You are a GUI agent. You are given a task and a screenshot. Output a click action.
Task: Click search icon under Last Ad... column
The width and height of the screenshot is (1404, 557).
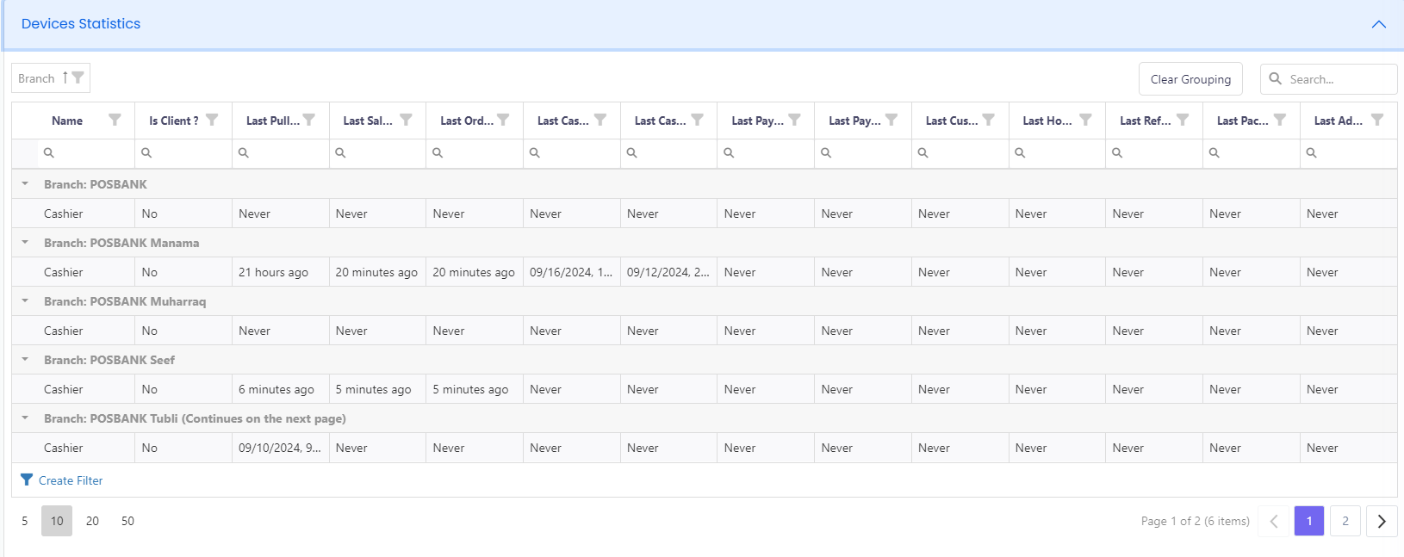tap(1311, 152)
